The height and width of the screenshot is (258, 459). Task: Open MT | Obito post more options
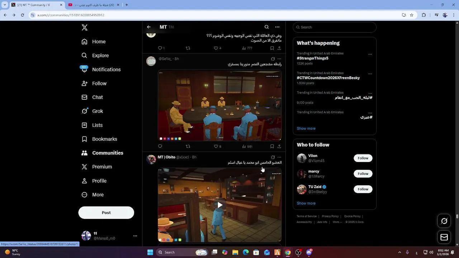point(279,157)
